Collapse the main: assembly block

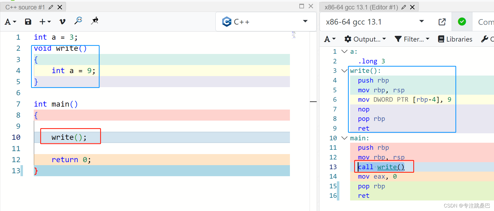(344, 138)
